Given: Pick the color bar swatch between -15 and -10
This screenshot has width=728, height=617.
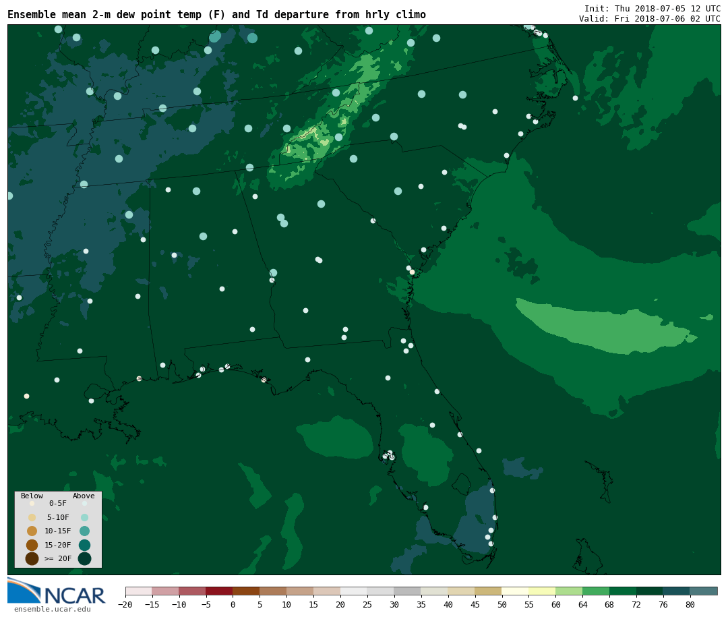Looking at the screenshot, I should pos(165,591).
